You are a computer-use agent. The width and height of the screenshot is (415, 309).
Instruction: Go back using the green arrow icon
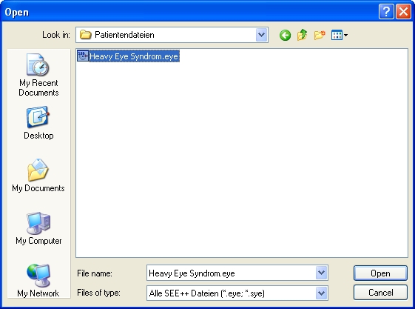coord(285,35)
